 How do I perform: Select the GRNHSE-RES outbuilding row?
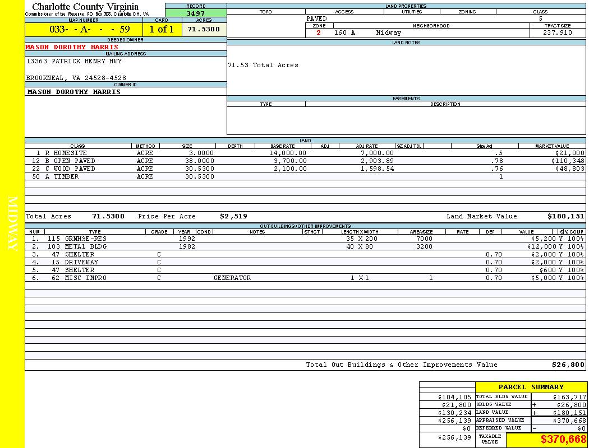click(x=85, y=239)
